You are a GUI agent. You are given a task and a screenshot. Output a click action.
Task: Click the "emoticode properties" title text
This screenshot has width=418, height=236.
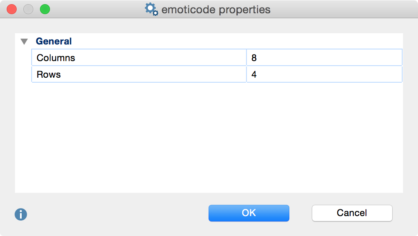(216, 10)
